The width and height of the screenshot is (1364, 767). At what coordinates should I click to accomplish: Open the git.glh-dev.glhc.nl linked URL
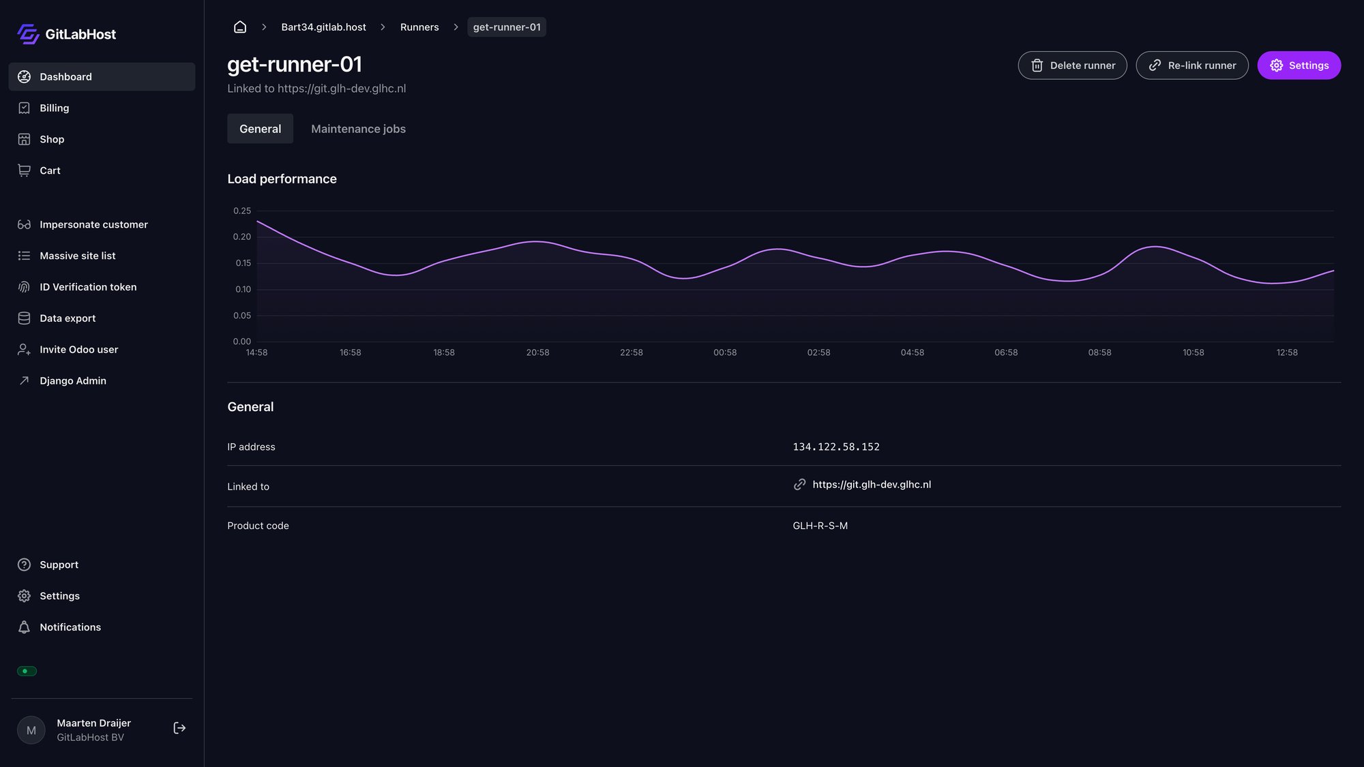coord(872,484)
